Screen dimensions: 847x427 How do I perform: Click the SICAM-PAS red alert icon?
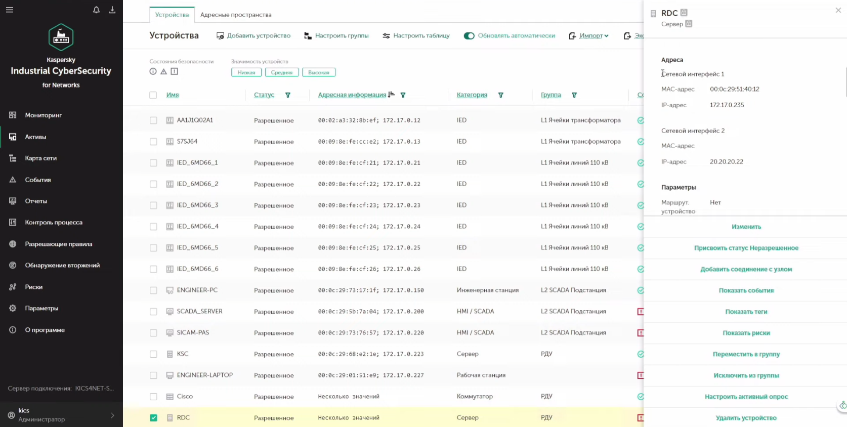(641, 333)
